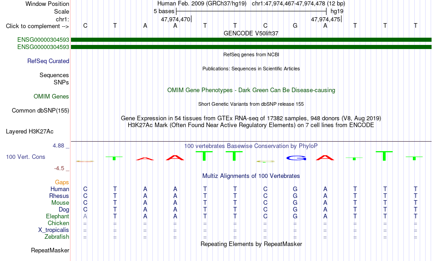The image size is (432, 261).
Task: Click the orange Gaps label
Action: pos(62,182)
